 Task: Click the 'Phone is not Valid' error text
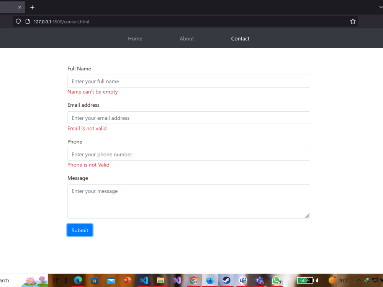88,165
